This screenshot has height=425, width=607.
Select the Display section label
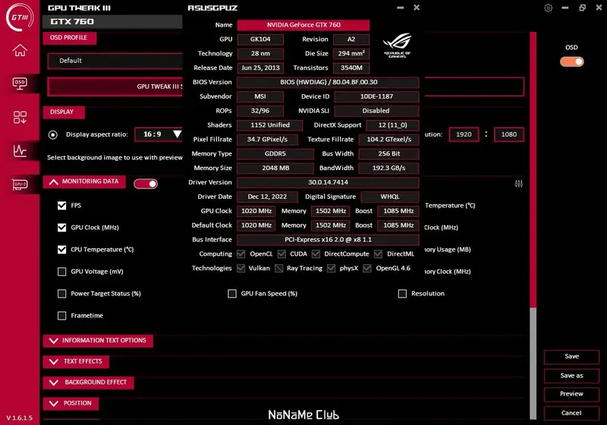62,112
